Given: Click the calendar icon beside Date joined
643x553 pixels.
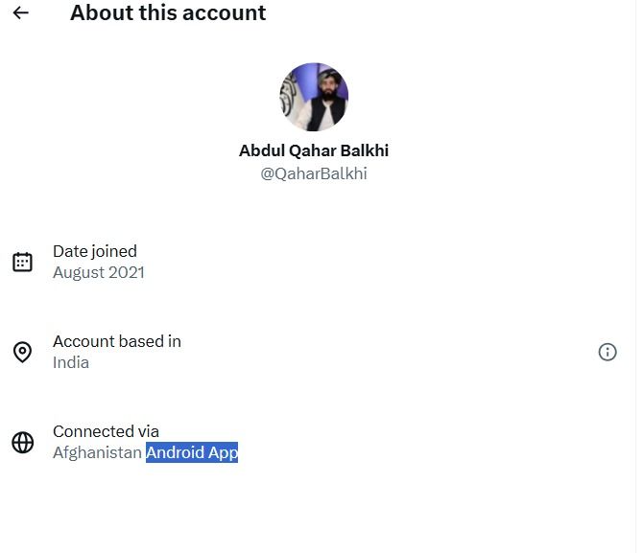Looking at the screenshot, I should [22, 262].
